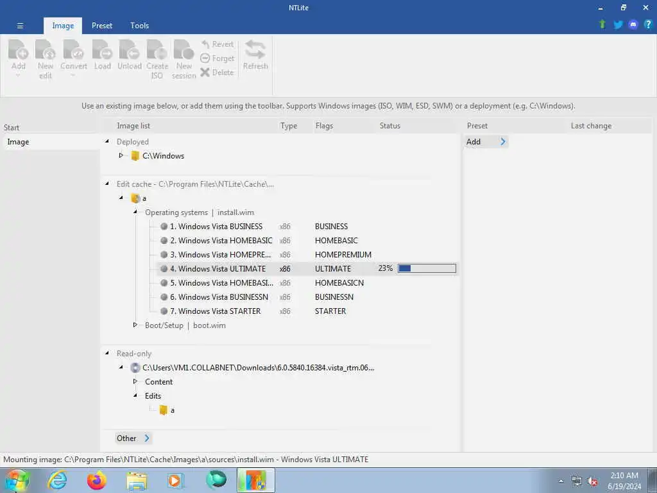
Task: Open the Discord icon link
Action: 633,25
